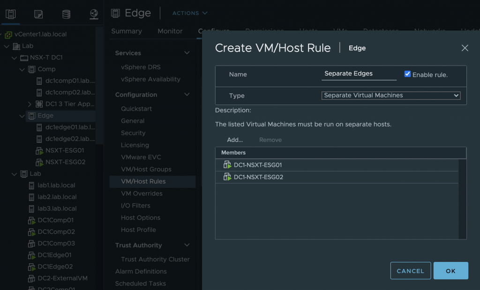
Task: Click the vCenter1.lab.local server icon
Action: [8, 35]
